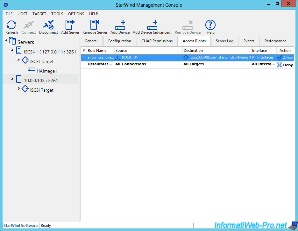Click the iSCSI Target icon under 10.0.0.103
This screenshot has height=231, width=298.
coord(25,89)
